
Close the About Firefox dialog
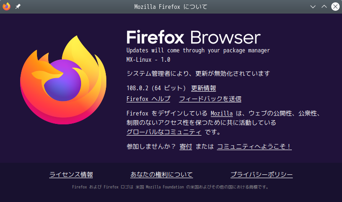(335, 7)
